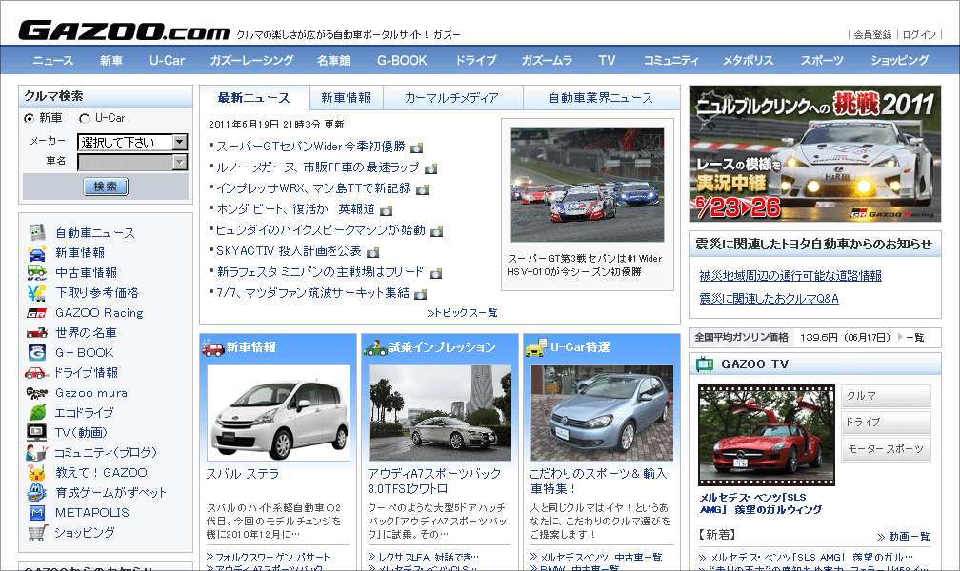Click the Subaru Stella car image
Viewport: 960px width, 571px height.
click(x=278, y=413)
